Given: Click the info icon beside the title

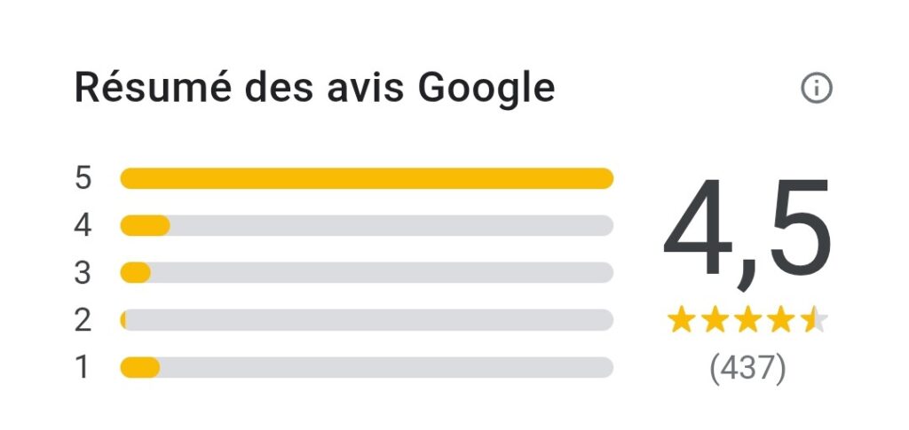Looking at the screenshot, I should click(x=817, y=89).
